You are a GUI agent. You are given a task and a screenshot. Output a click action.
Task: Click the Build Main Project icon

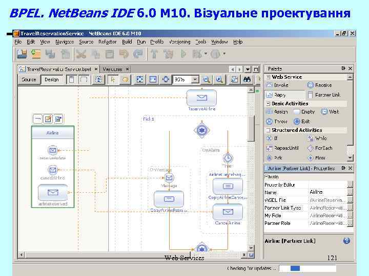point(154,54)
